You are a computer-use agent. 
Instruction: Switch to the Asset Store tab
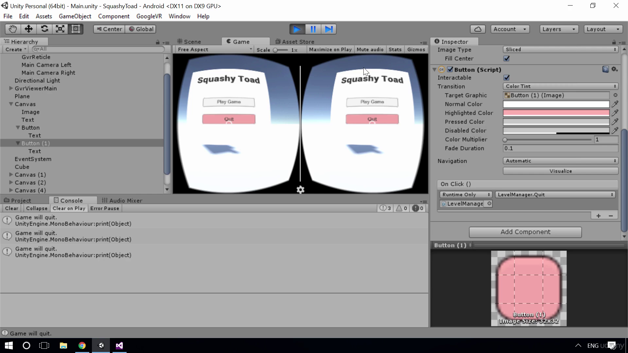(295, 42)
